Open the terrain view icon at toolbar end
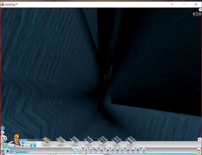This screenshot has width=202, height=155. (x=199, y=150)
